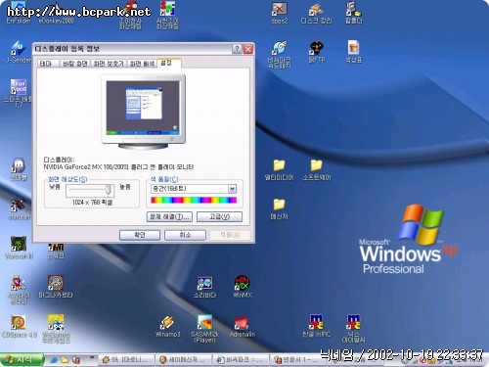Click the 고급(V) advanced button
The width and height of the screenshot is (489, 367).
click(219, 216)
